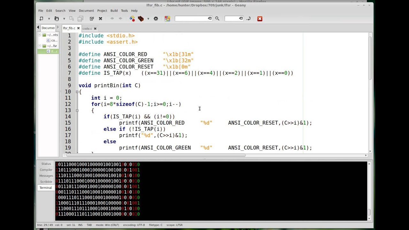Close the code.c tab
The width and height of the screenshot is (409, 230).
(x=95, y=28)
